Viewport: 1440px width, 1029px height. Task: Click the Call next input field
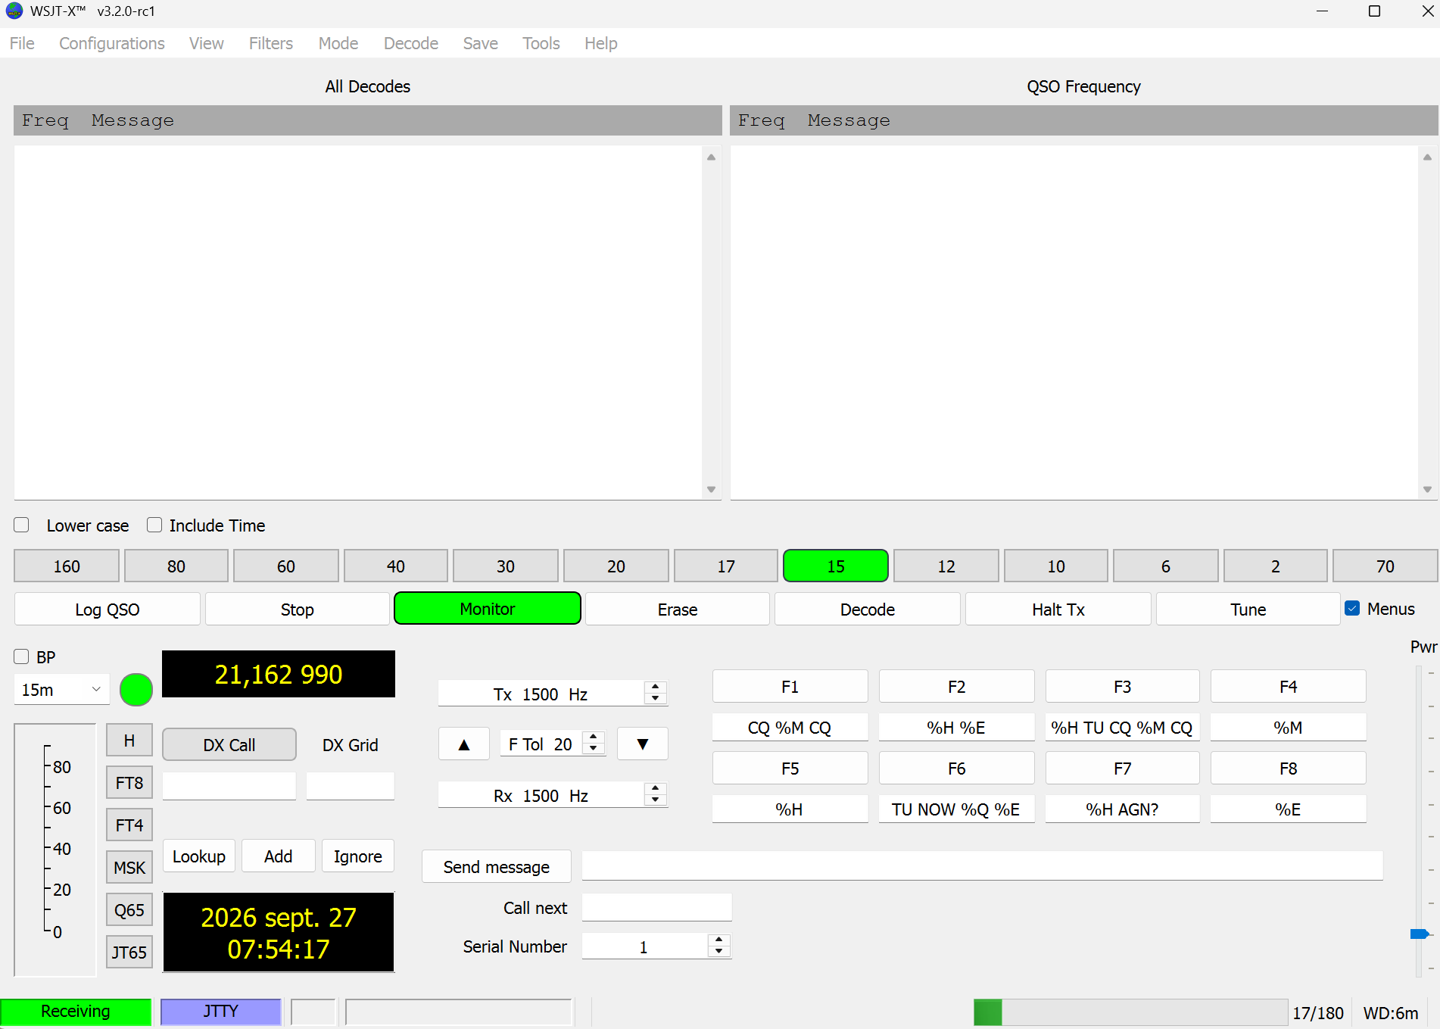657,907
